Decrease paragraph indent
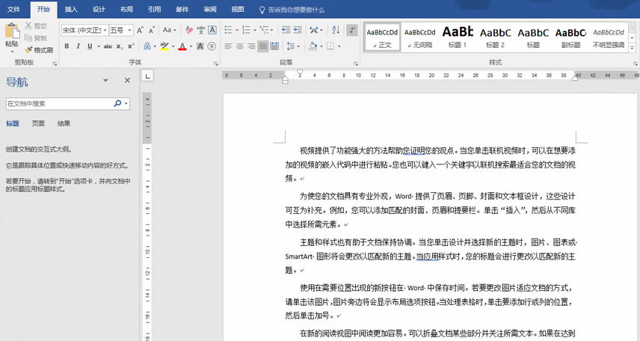The height and width of the screenshot is (341, 640). [286, 30]
